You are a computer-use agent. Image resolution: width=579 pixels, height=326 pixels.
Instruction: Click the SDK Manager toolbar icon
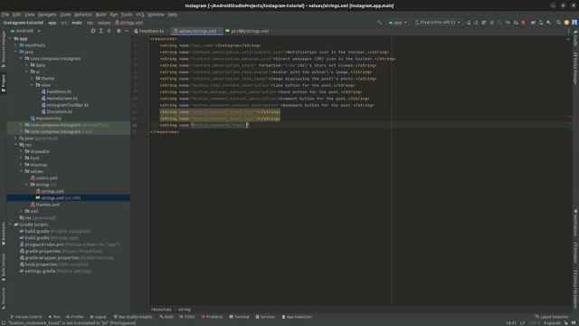(549, 23)
